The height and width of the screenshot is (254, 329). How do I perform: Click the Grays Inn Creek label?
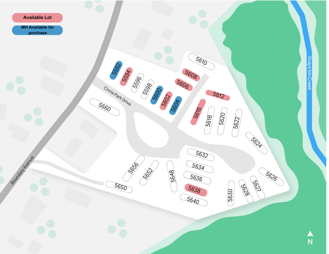coord(309,73)
